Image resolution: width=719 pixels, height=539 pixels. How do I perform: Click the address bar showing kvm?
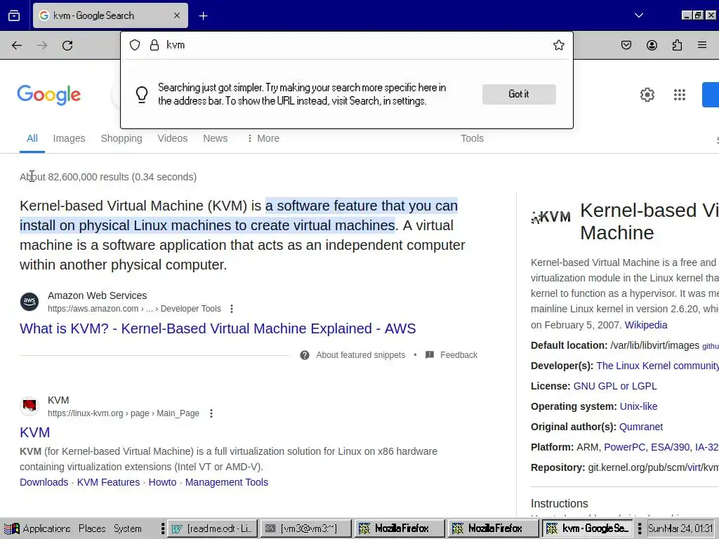coord(348,45)
